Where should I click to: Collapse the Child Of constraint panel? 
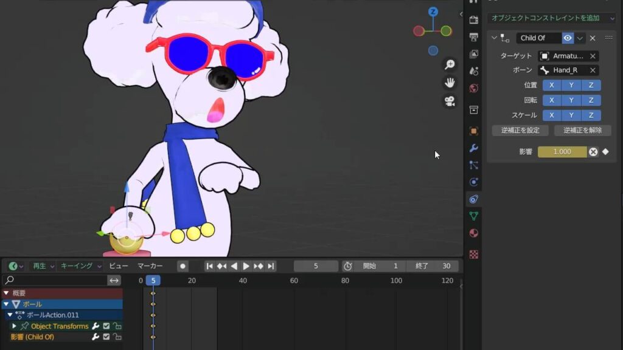[494, 38]
